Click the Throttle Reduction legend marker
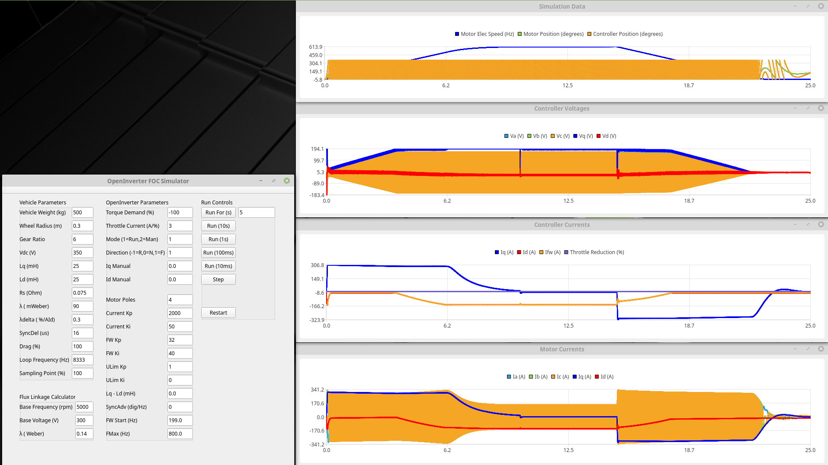 tap(566, 252)
